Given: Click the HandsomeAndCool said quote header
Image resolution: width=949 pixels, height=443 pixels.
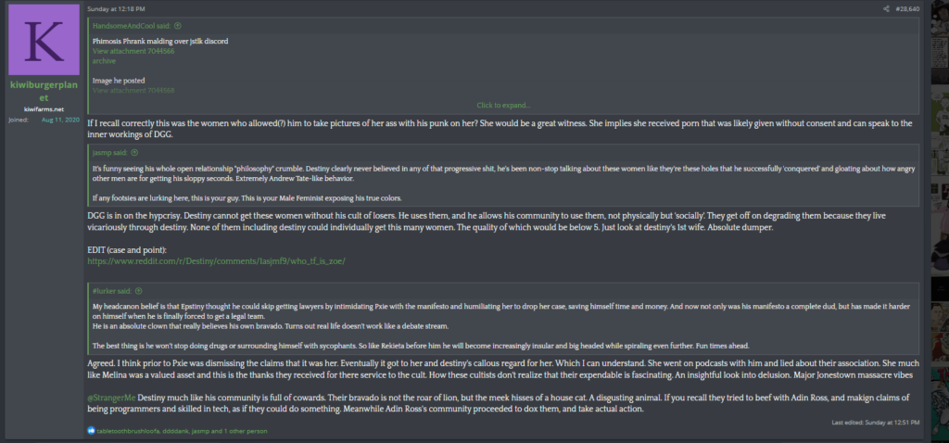Looking at the screenshot, I should point(132,26).
